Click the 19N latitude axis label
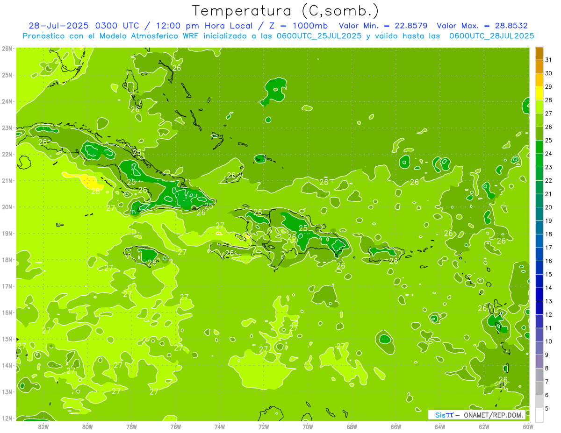Viewport: 561px width, 433px height. coord(7,233)
